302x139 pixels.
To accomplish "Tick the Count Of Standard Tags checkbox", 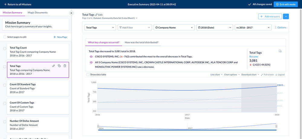I will click(5, 85).
